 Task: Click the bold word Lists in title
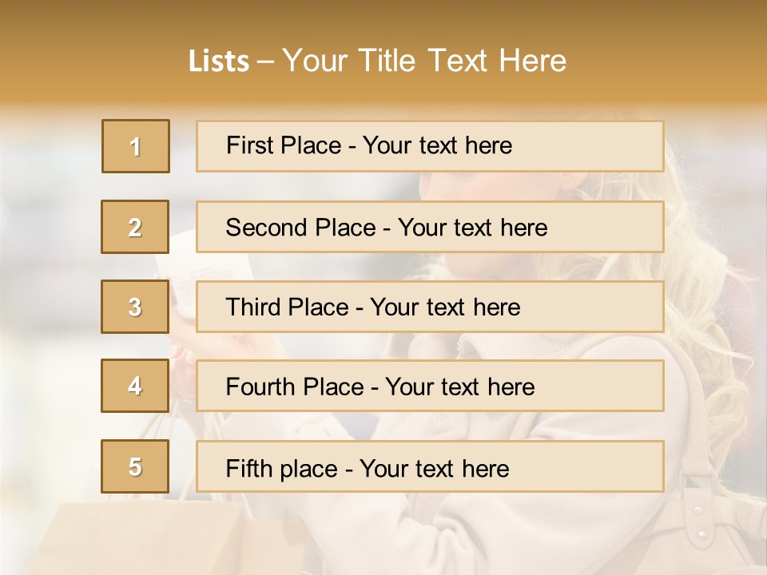pyautogui.click(x=219, y=61)
